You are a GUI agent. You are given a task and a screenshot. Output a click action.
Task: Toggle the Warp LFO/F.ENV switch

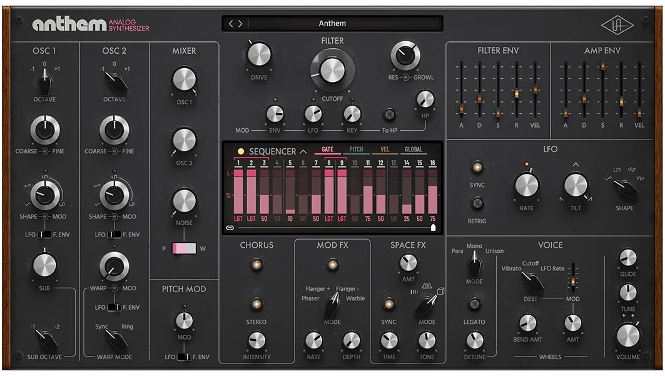114,307
